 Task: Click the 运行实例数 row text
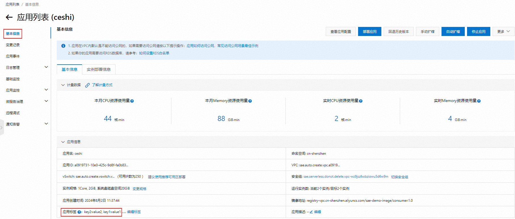(x=320, y=189)
